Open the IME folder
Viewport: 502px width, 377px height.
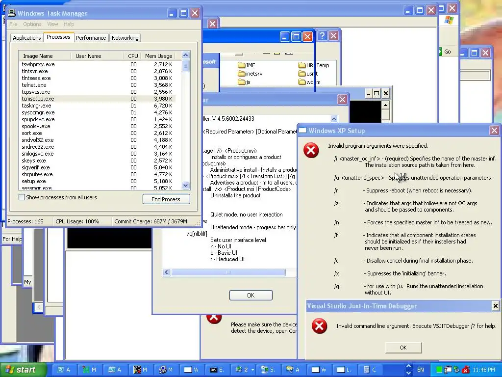[x=247, y=65]
